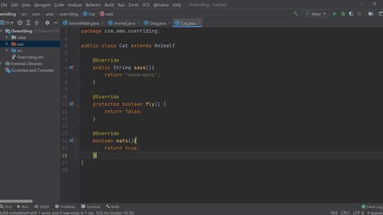The image size is (383, 215).
Task: Place cursor on "return true;" line
Action: [122, 148]
